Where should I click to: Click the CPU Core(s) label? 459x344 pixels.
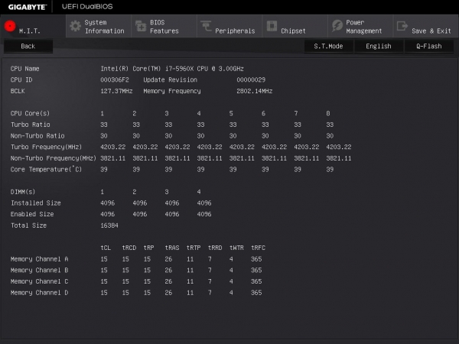30,113
